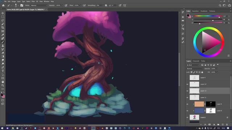Click the search icon at top right
Viewport: 232px width, 130px height.
220,5
